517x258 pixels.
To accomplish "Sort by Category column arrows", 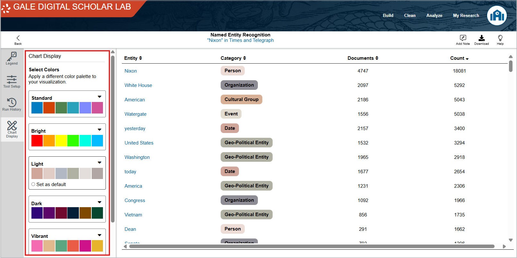I will click(244, 58).
